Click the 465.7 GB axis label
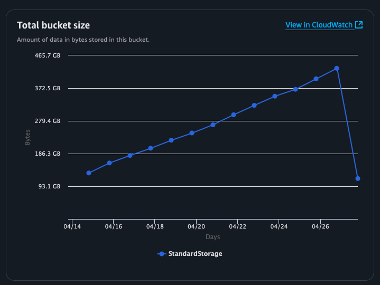This screenshot has height=285, width=380. (48, 55)
